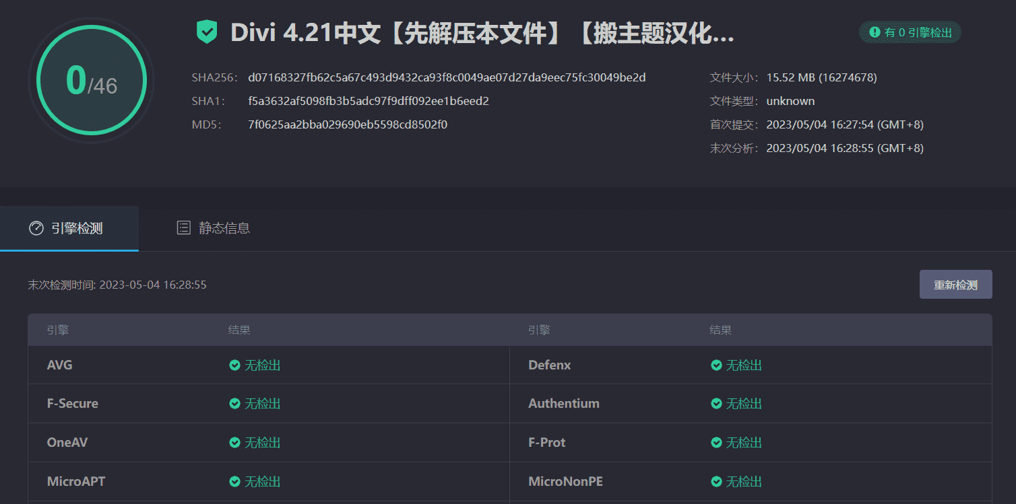Click the file size 15.52 MB value
This screenshot has width=1016, height=504.
[x=821, y=77]
